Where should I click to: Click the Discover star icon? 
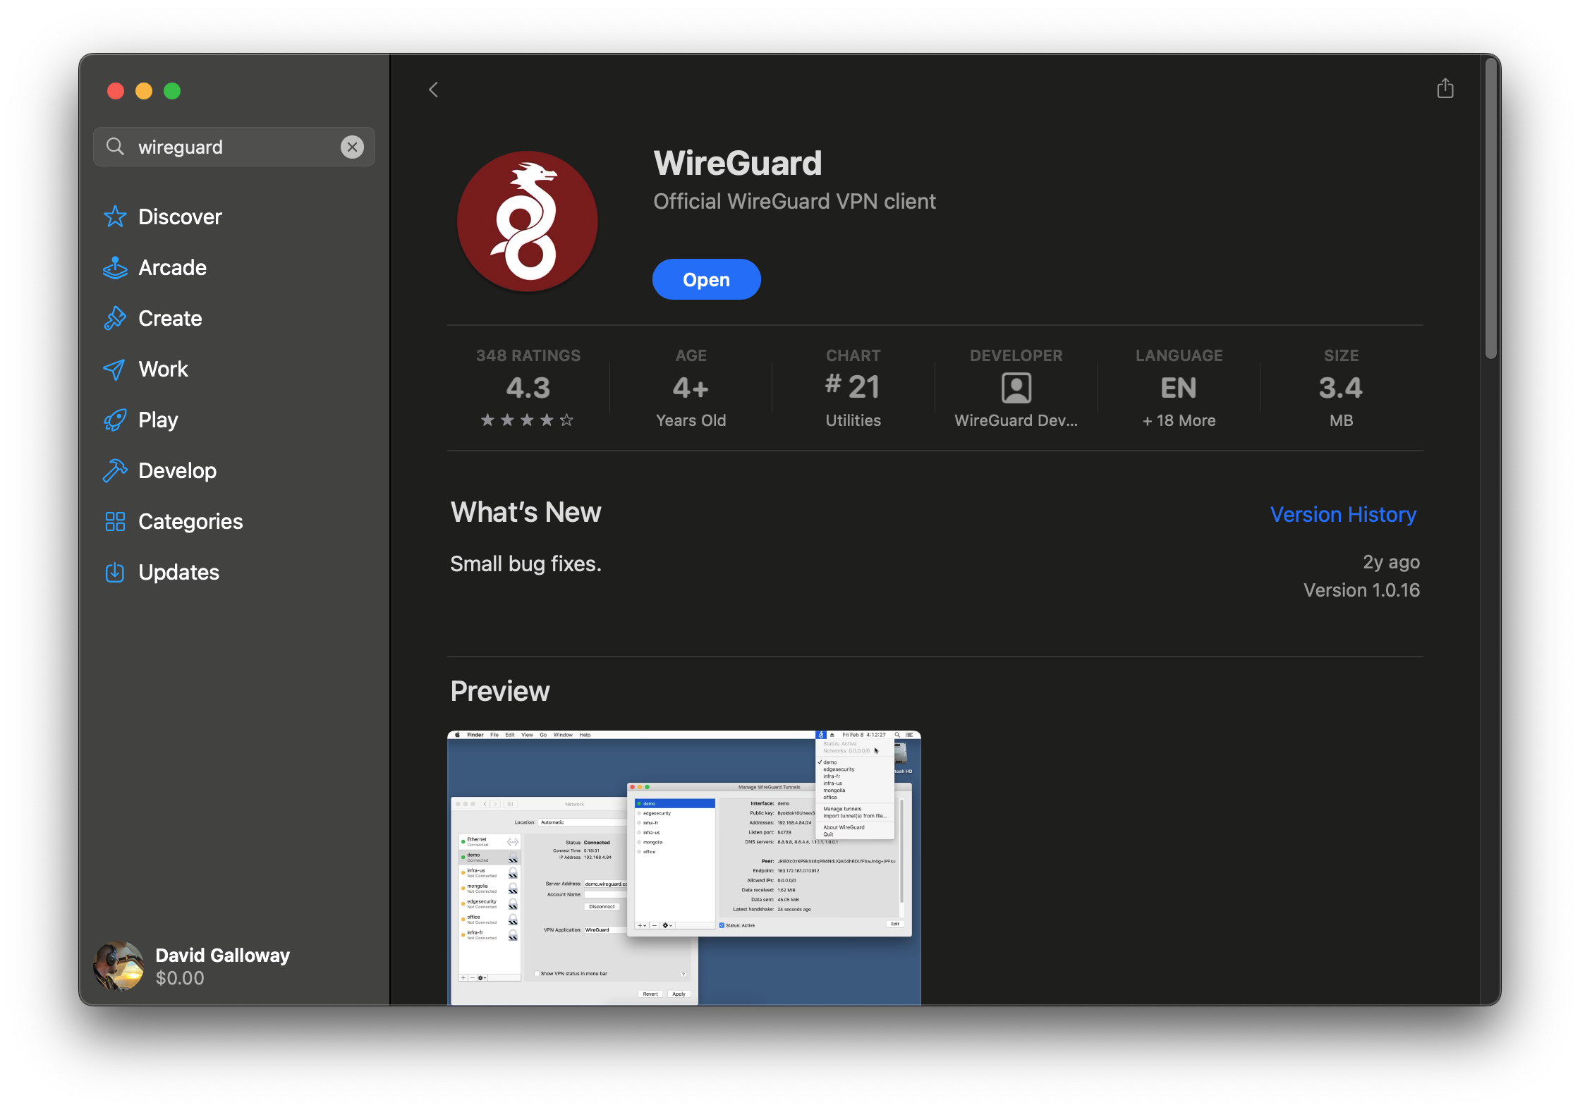[x=115, y=216]
